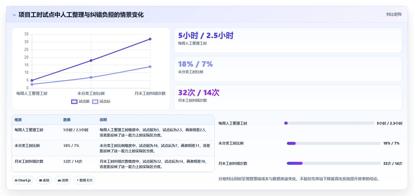Click the 对比矩阵 label in header

(394, 14)
